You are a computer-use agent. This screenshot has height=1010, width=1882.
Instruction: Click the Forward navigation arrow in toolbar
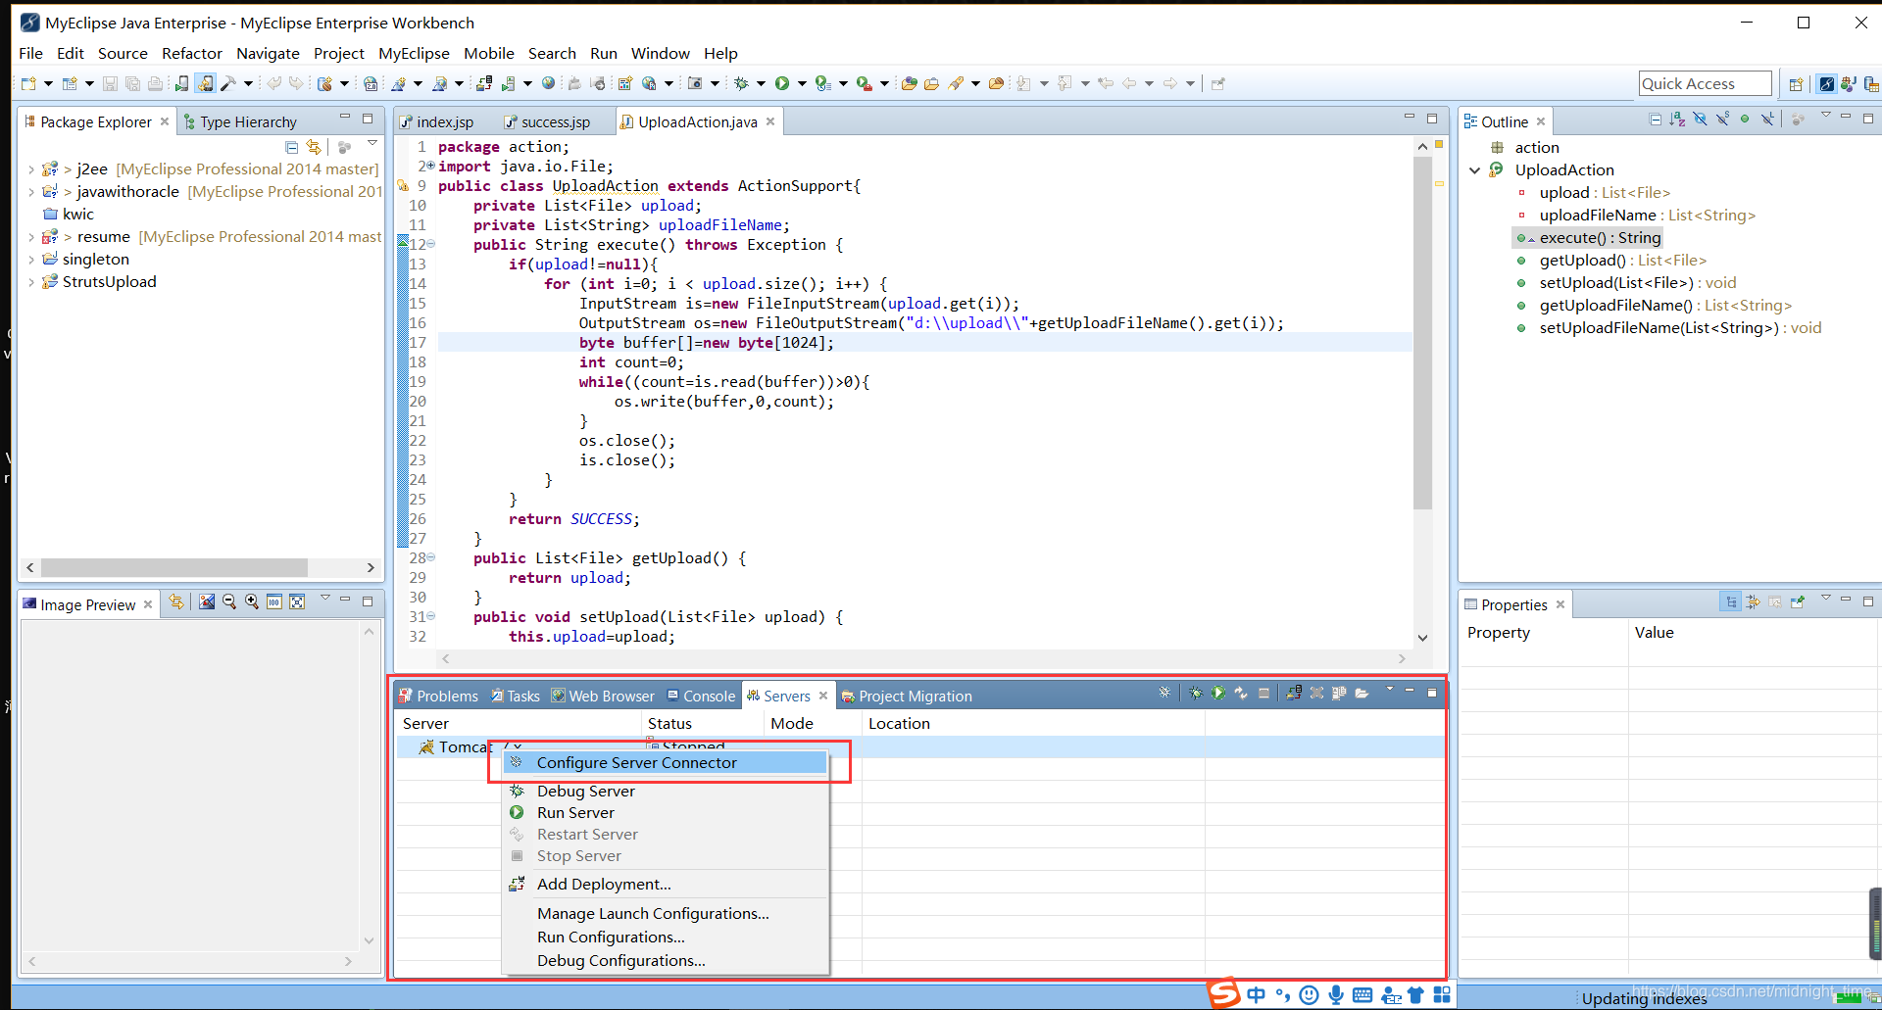[1170, 84]
